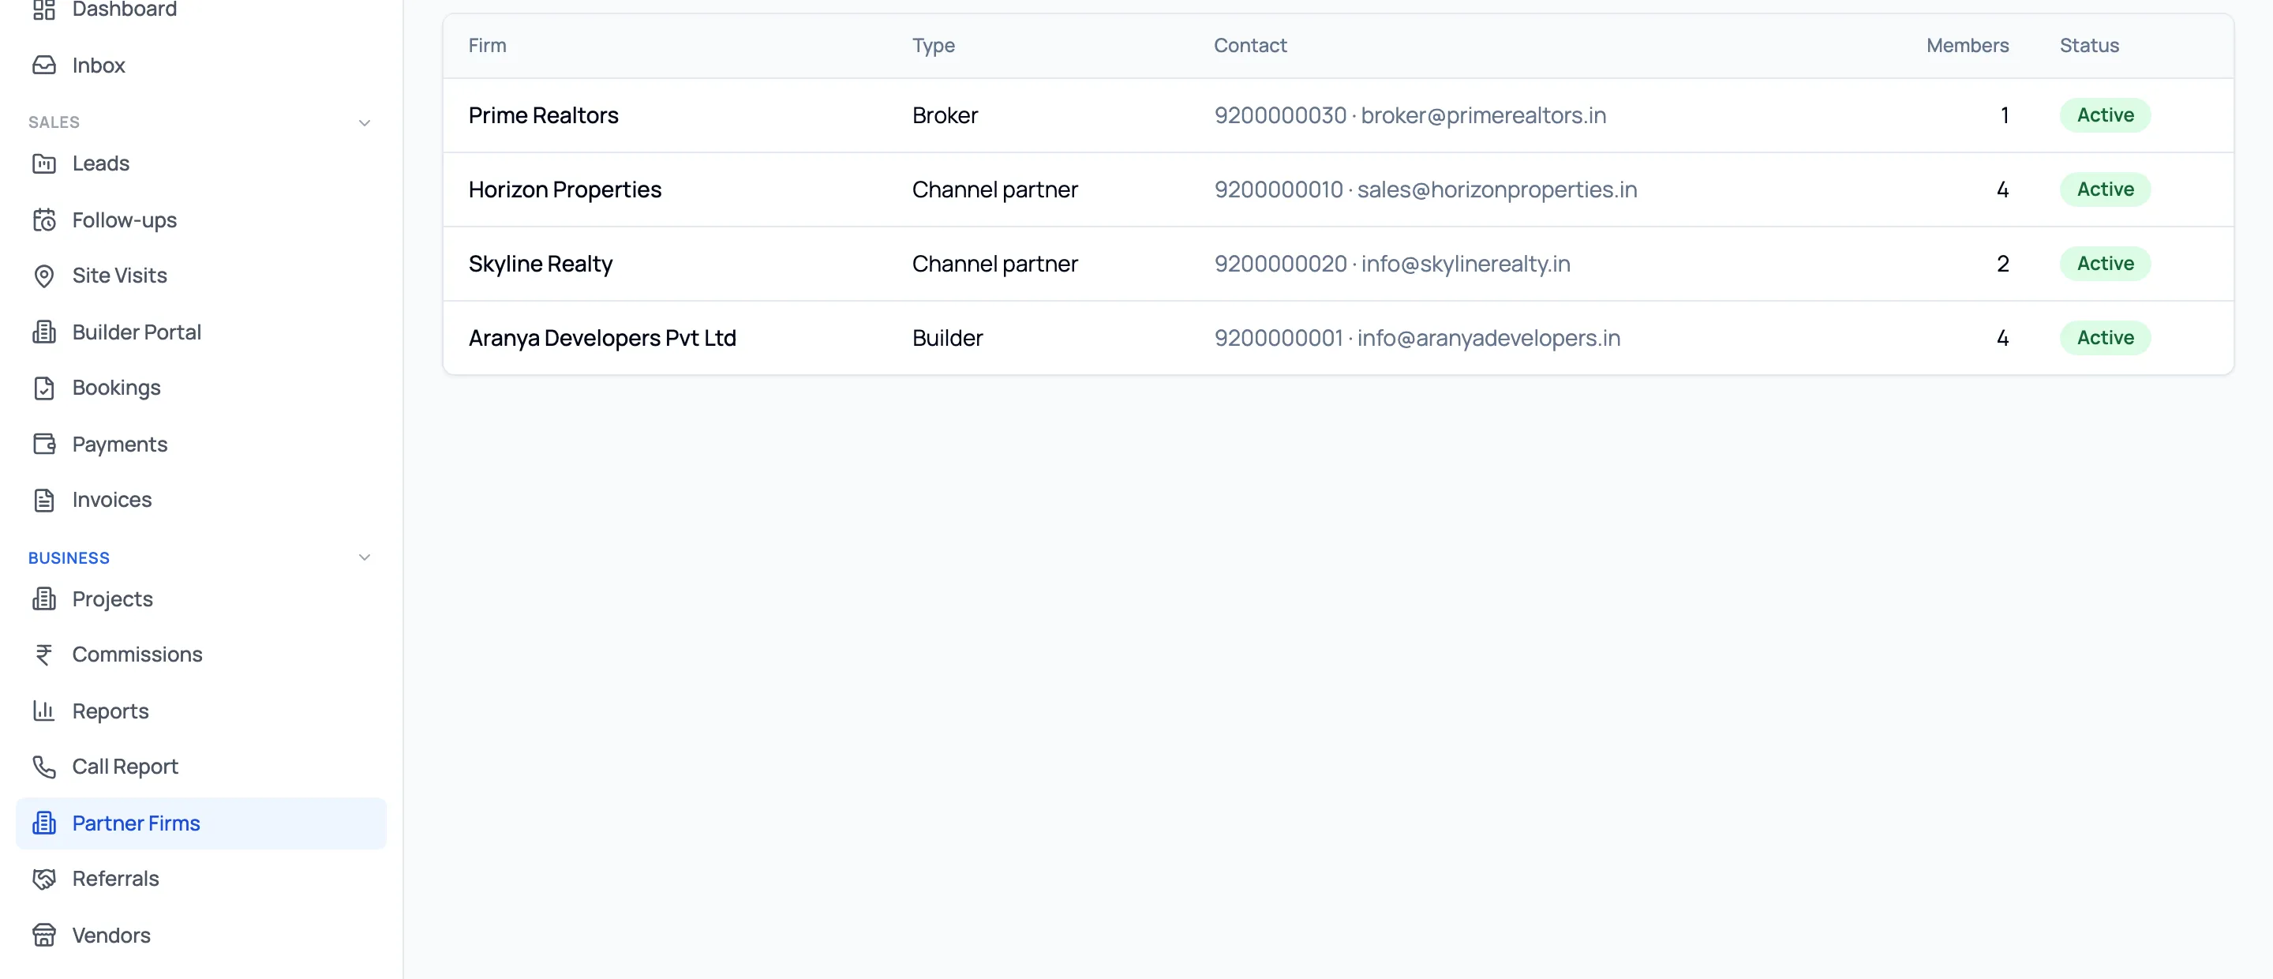This screenshot has width=2273, height=979.
Task: Open Call Report
Action: [x=201, y=767]
